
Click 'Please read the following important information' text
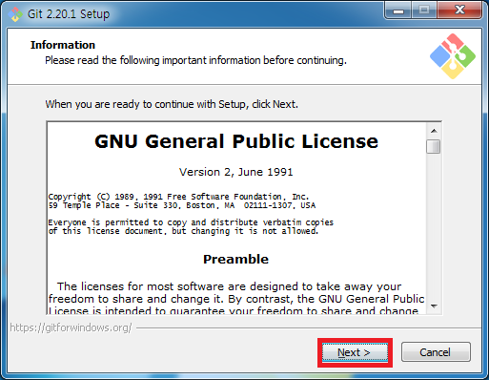point(195,60)
